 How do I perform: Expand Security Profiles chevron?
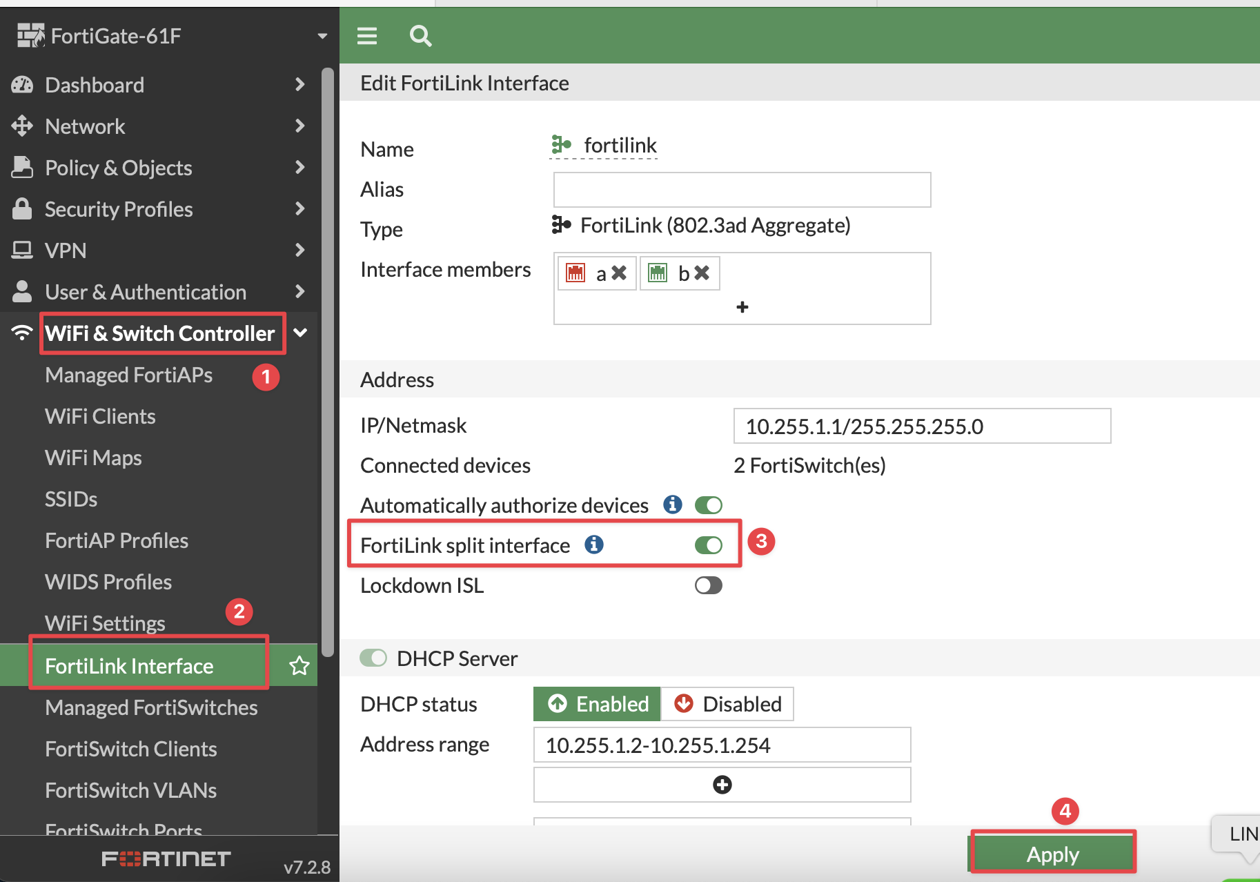[x=299, y=208]
